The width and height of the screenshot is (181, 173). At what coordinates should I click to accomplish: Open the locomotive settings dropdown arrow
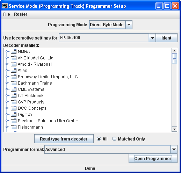(152, 38)
